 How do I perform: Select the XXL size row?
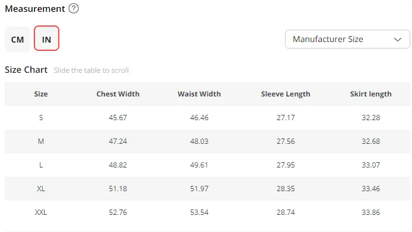(x=207, y=212)
